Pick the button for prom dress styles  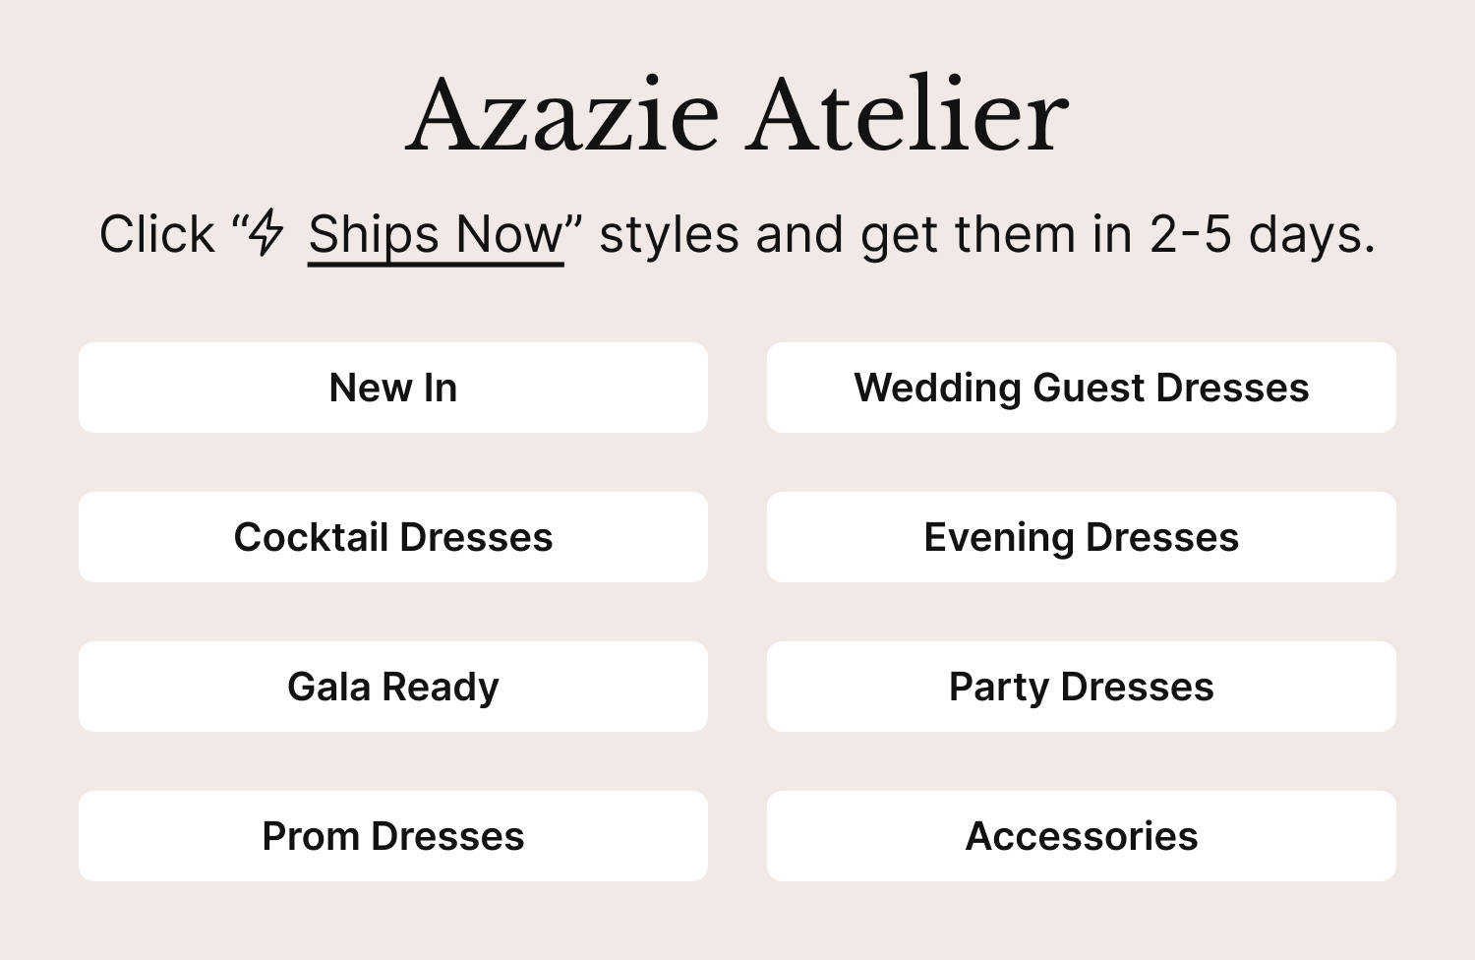point(393,836)
